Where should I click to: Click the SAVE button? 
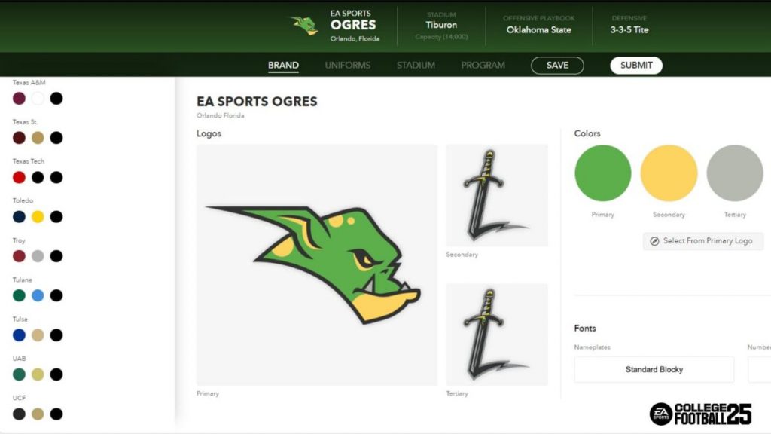pyautogui.click(x=557, y=66)
